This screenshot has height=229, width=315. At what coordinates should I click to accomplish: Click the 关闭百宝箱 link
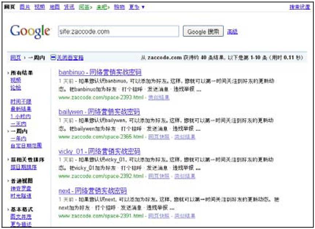pos(70,58)
